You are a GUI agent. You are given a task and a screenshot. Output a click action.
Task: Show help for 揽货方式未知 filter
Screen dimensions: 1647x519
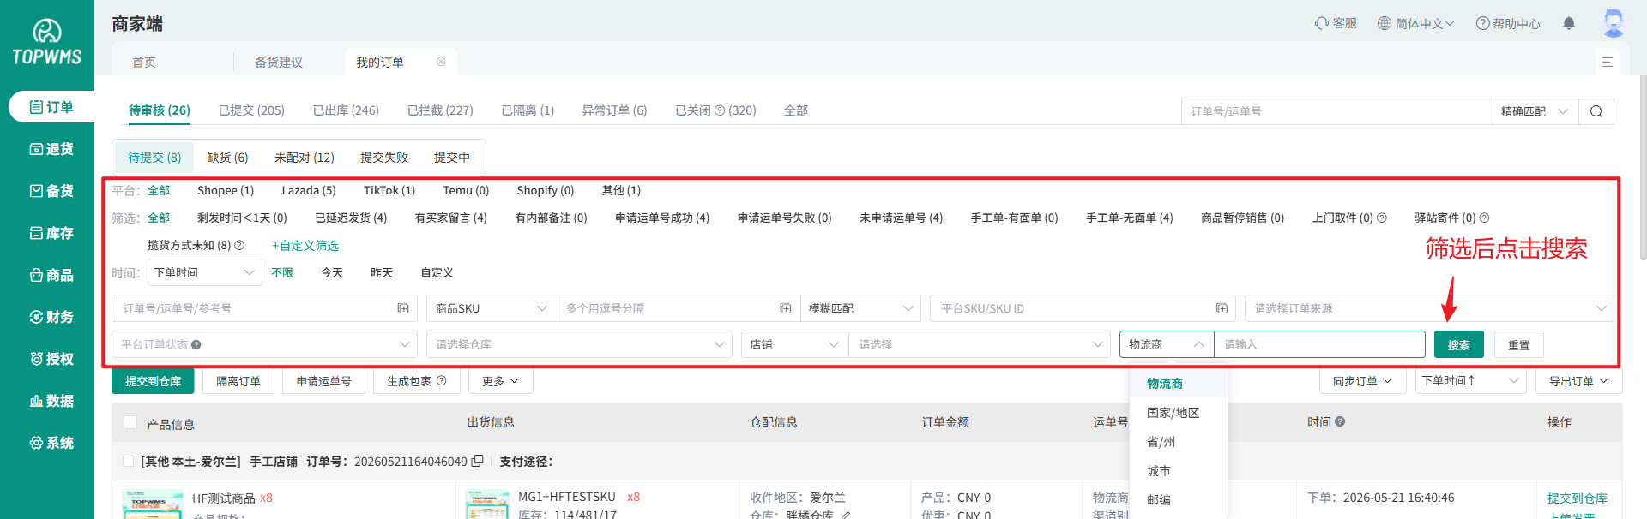239,245
